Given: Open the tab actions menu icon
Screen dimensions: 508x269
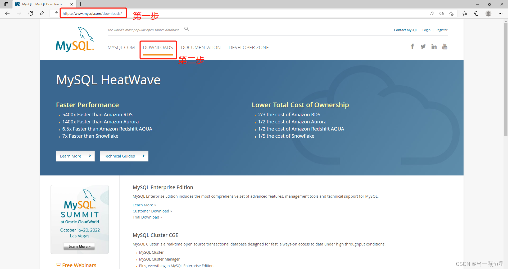Looking at the screenshot, I should pyautogui.click(x=6, y=4).
